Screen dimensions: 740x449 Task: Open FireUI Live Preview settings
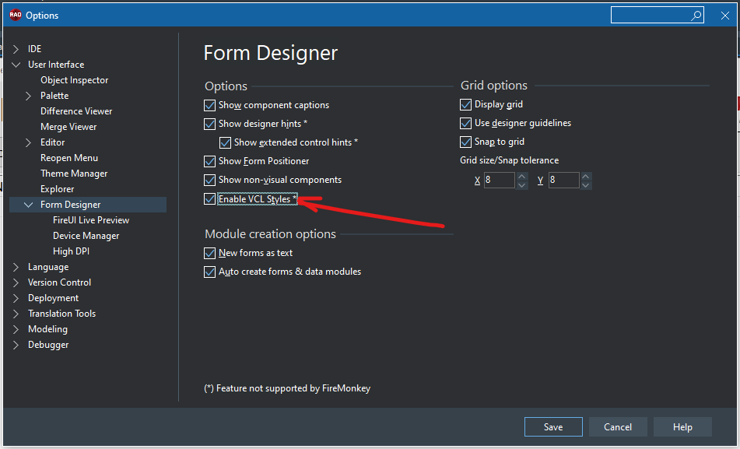tap(90, 220)
